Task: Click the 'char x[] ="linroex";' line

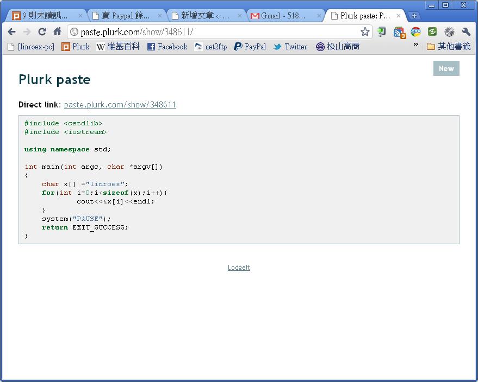Action: 85,184
